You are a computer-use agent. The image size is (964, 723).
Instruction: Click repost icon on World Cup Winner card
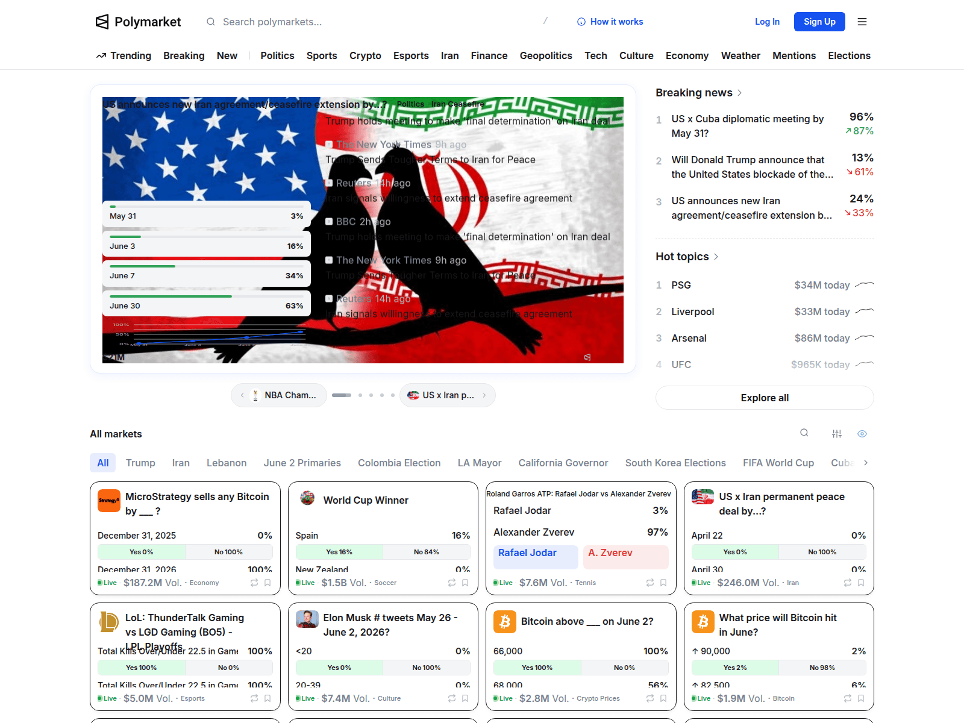(x=452, y=583)
